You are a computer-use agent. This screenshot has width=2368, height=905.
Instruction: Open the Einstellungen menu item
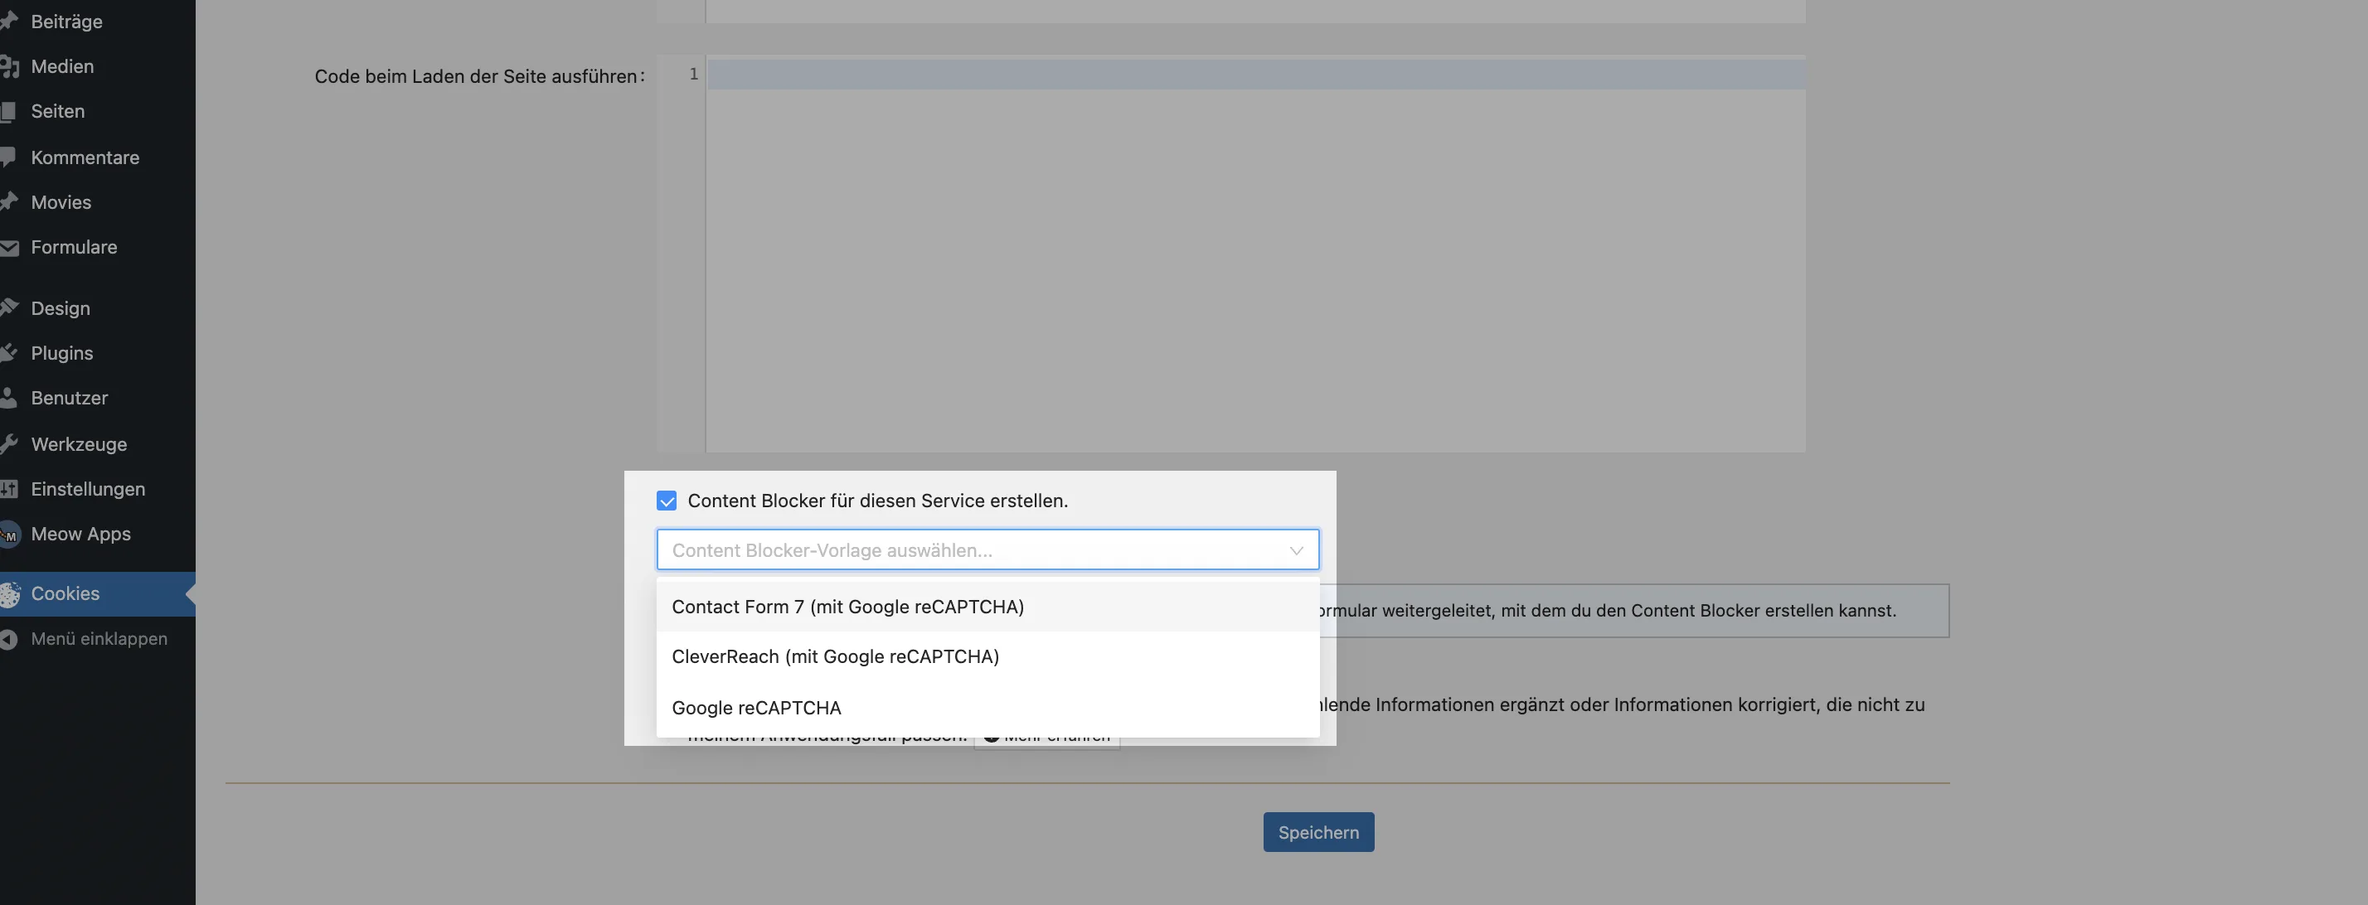pyautogui.click(x=87, y=489)
